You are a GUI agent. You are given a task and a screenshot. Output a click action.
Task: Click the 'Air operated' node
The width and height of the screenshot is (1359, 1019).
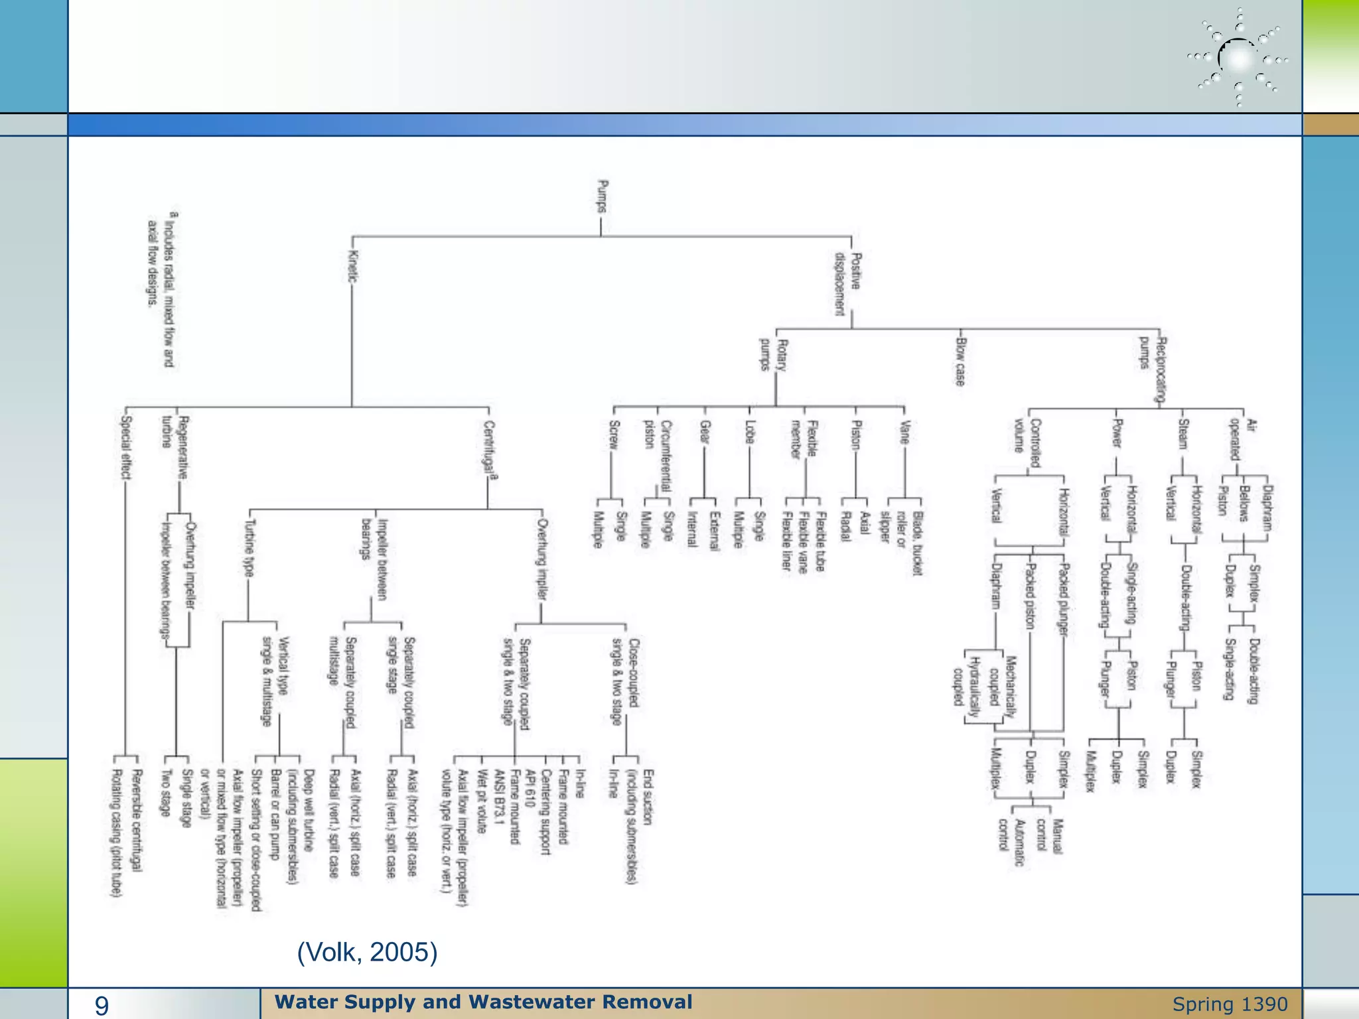(1242, 439)
